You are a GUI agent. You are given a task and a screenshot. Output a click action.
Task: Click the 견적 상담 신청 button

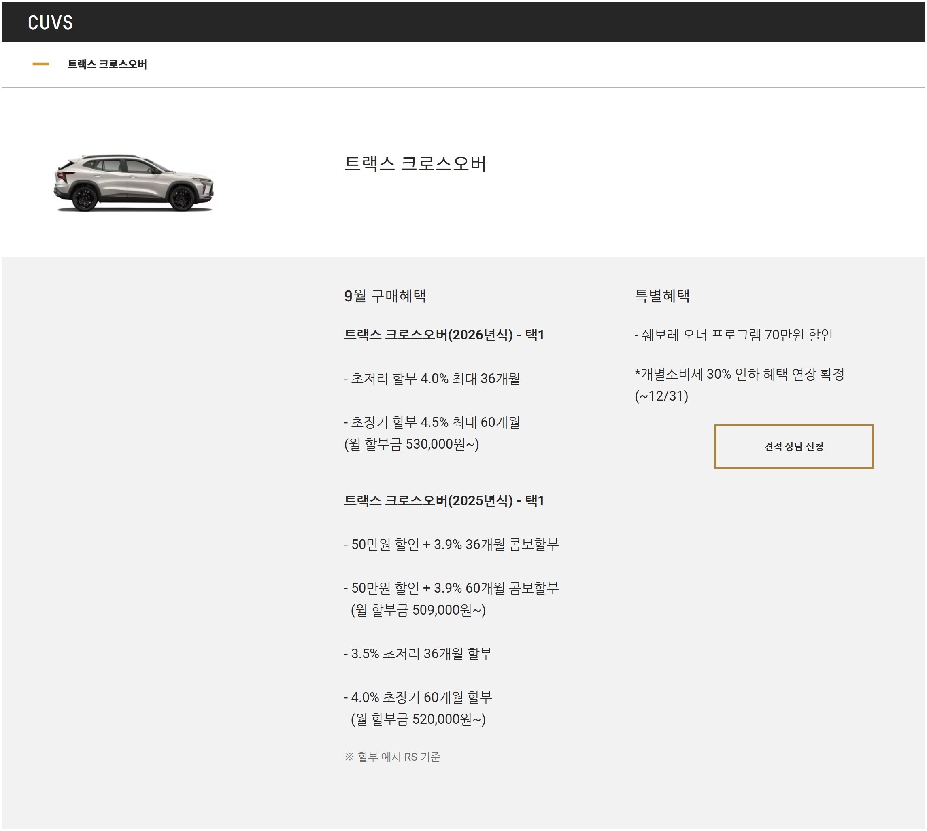coord(793,447)
